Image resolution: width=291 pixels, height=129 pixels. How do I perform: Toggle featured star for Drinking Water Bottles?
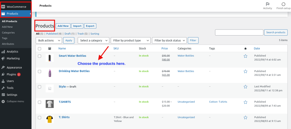pyautogui.click(x=246, y=71)
